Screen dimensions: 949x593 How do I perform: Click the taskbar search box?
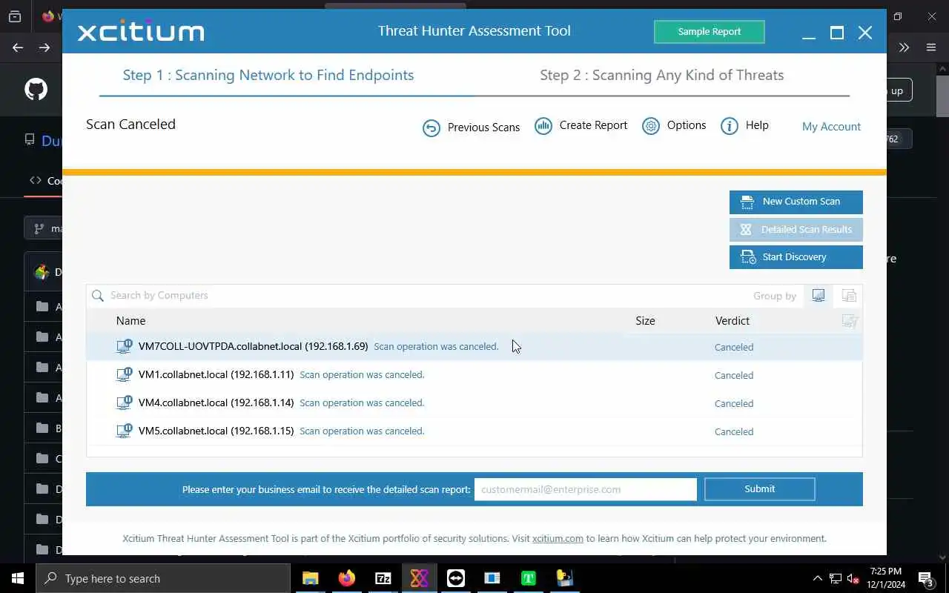(x=163, y=578)
